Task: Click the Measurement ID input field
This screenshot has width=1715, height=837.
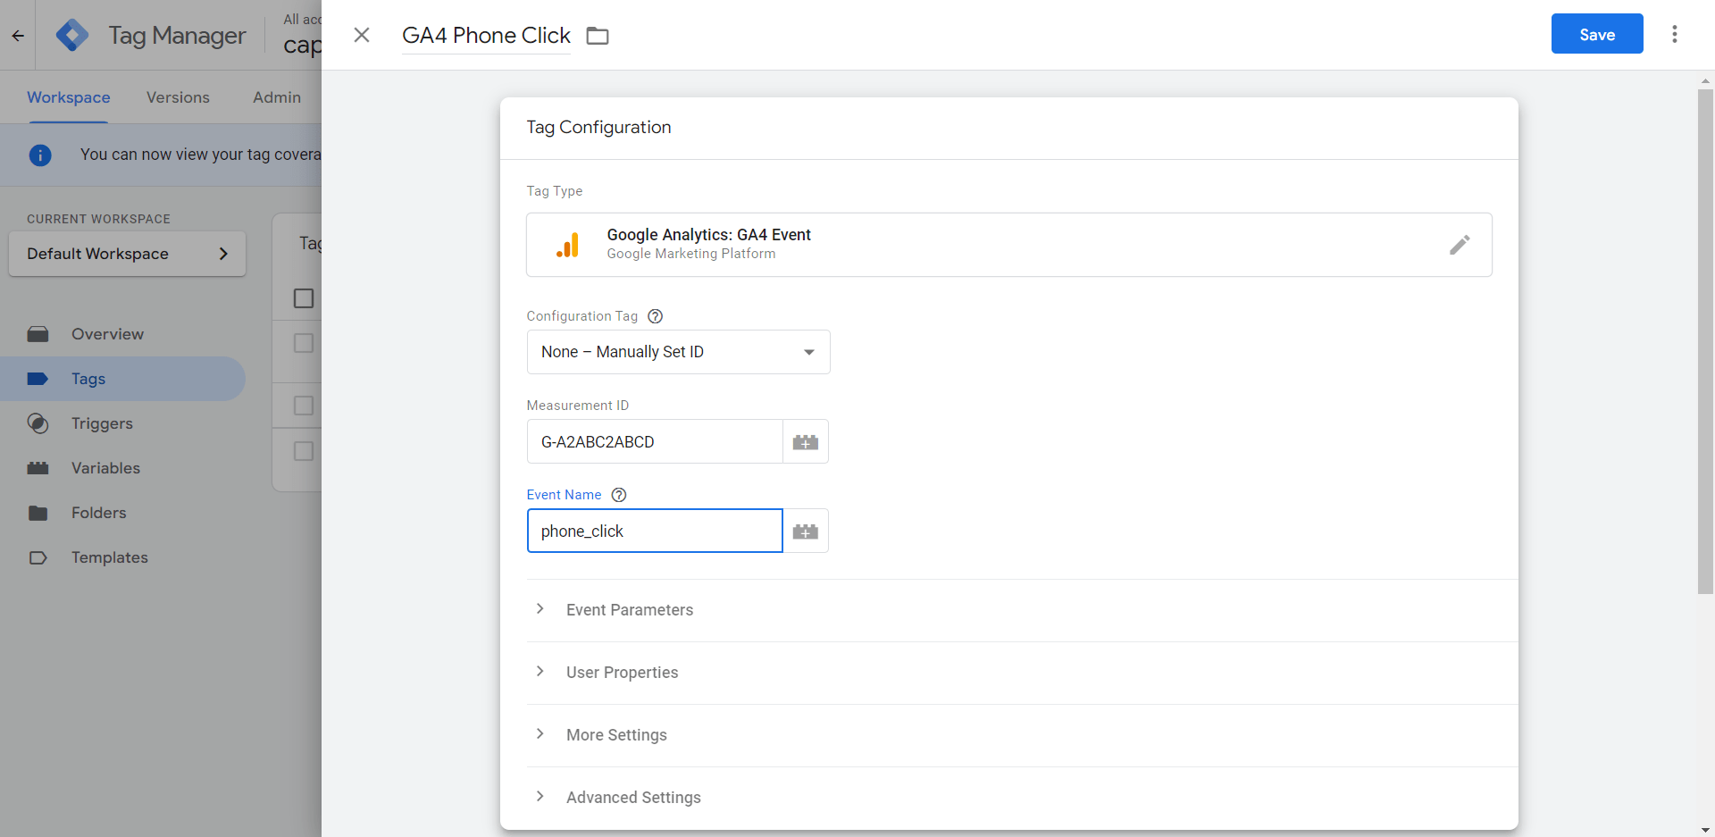Action: pyautogui.click(x=655, y=441)
